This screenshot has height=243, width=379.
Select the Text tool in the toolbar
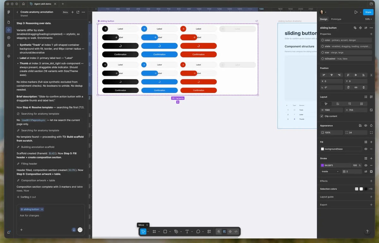coord(187,231)
